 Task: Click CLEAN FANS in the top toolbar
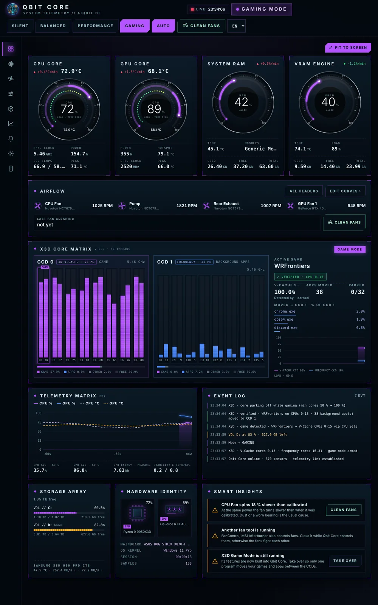(201, 26)
